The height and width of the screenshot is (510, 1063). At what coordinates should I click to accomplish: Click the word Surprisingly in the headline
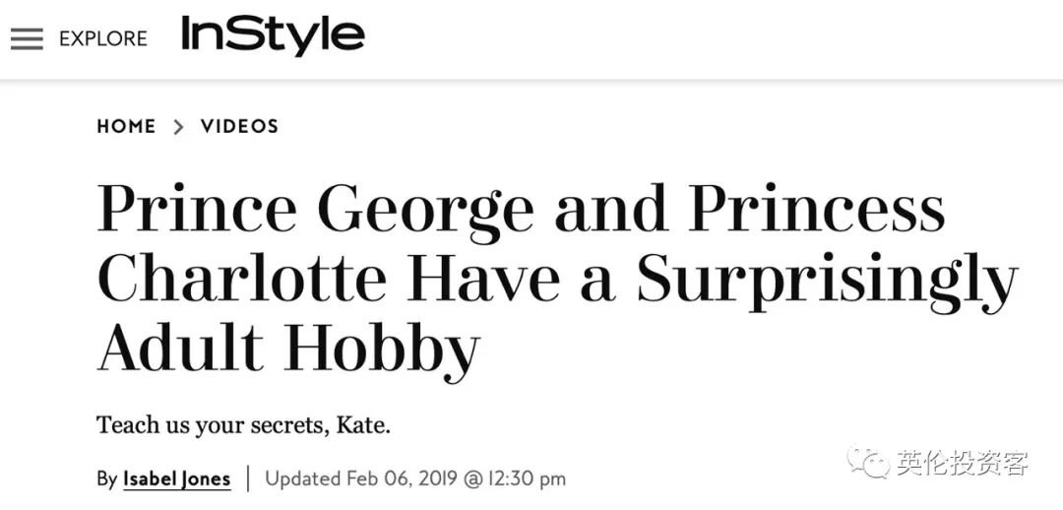pyautogui.click(x=828, y=284)
